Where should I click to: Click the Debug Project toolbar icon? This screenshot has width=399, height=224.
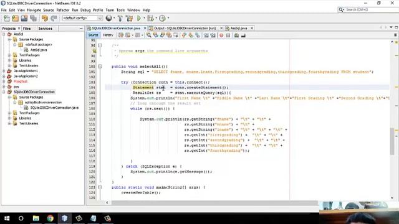150,18
